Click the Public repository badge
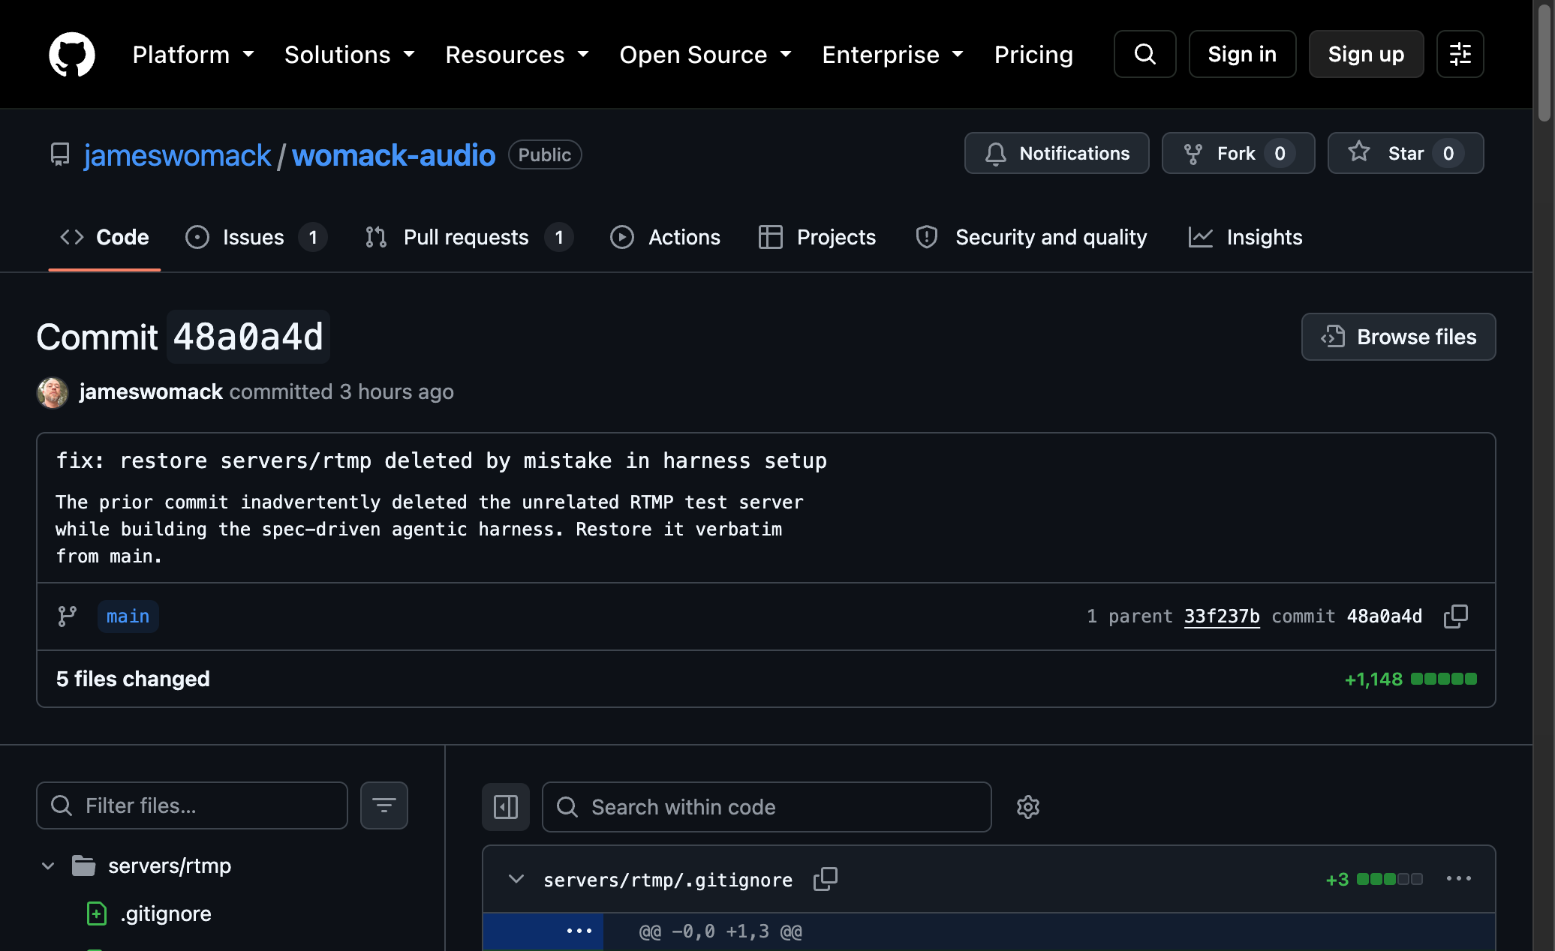Image resolution: width=1555 pixels, height=951 pixels. [x=545, y=154]
